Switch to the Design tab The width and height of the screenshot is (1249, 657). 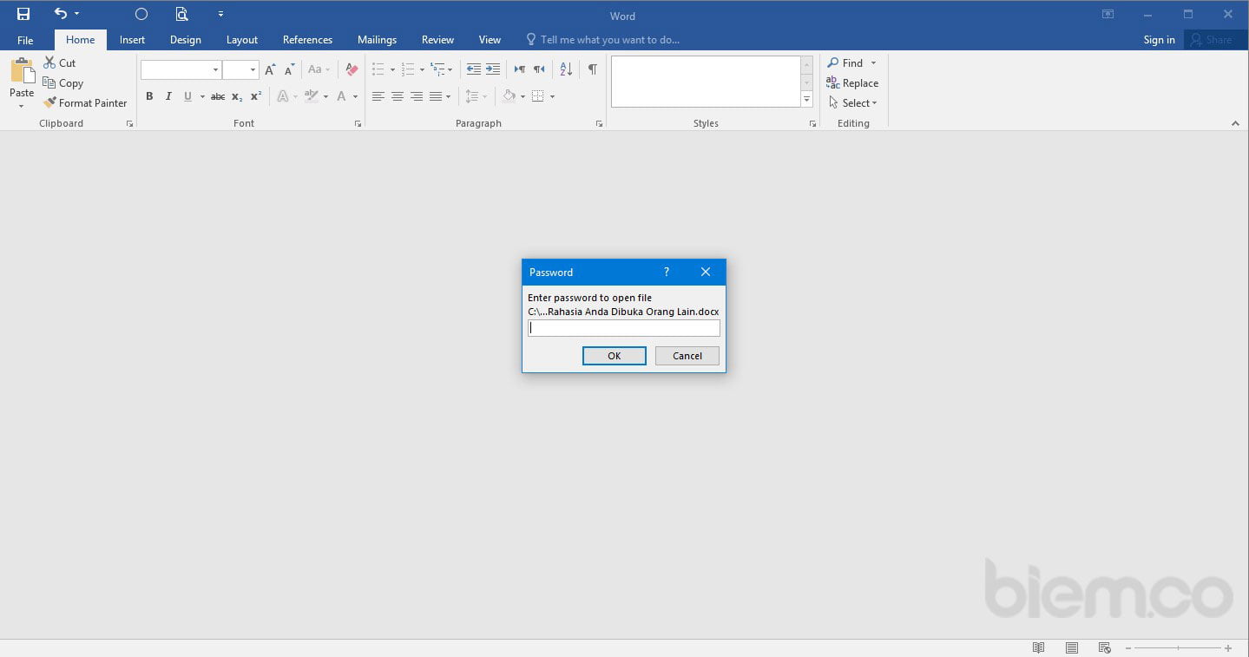185,40
